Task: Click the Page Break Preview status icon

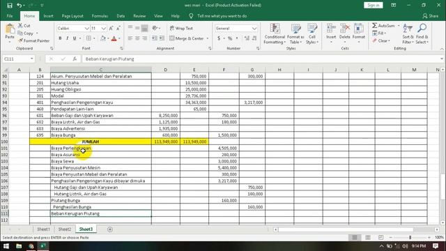Action: 380,237
